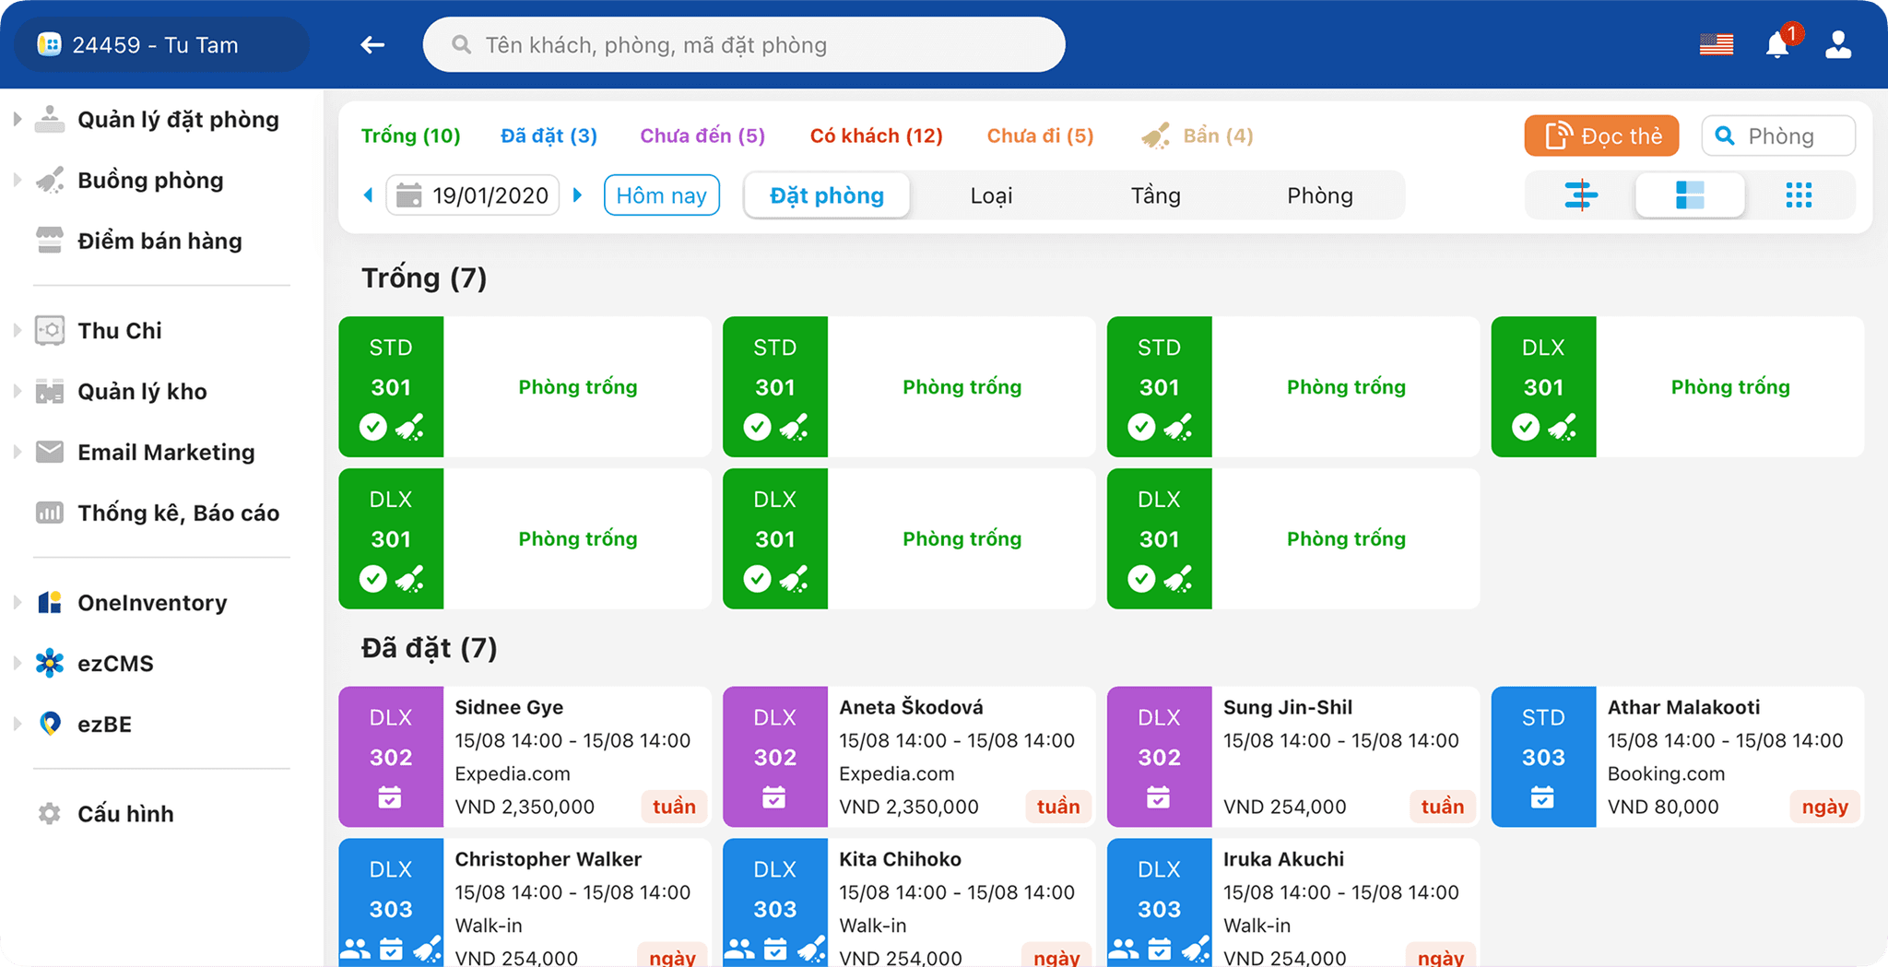Click the 19/01/2020 date field
Screen dimensions: 1888x967
point(473,195)
